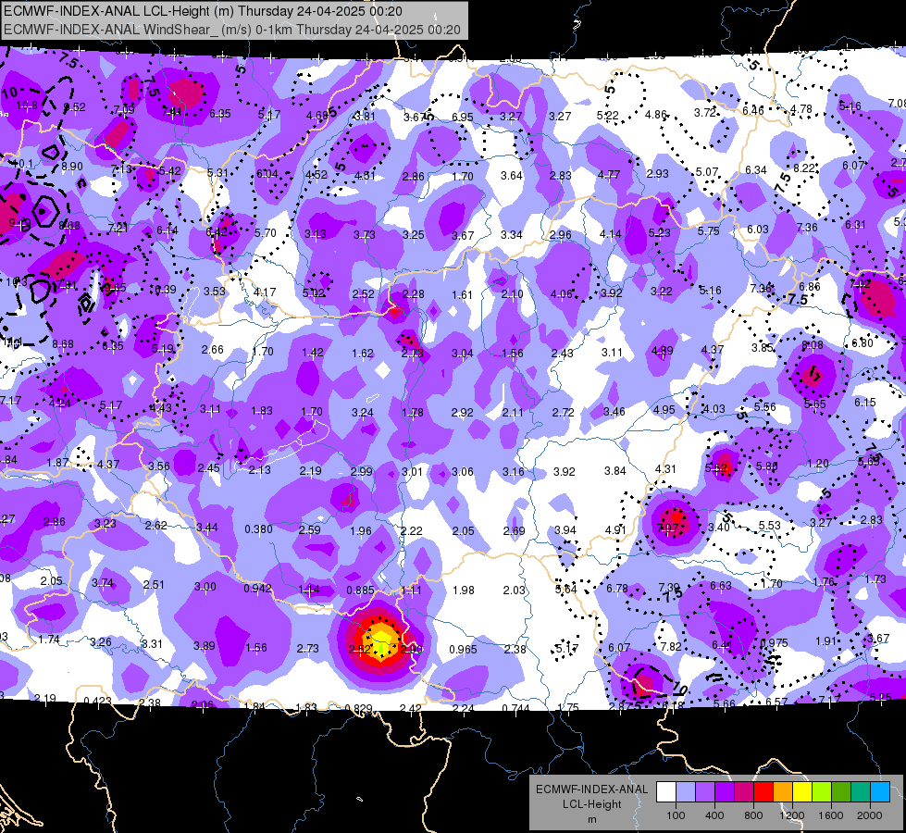Click the LCL-Height title line at top
The image size is (906, 833).
pos(203,11)
